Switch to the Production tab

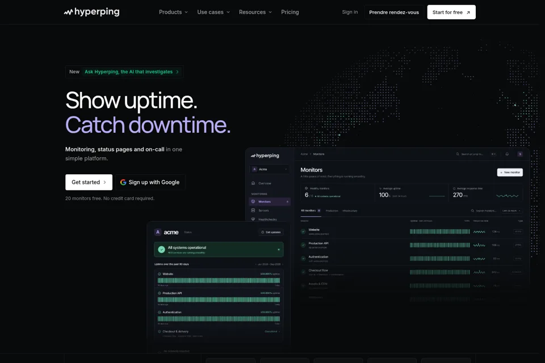332,210
